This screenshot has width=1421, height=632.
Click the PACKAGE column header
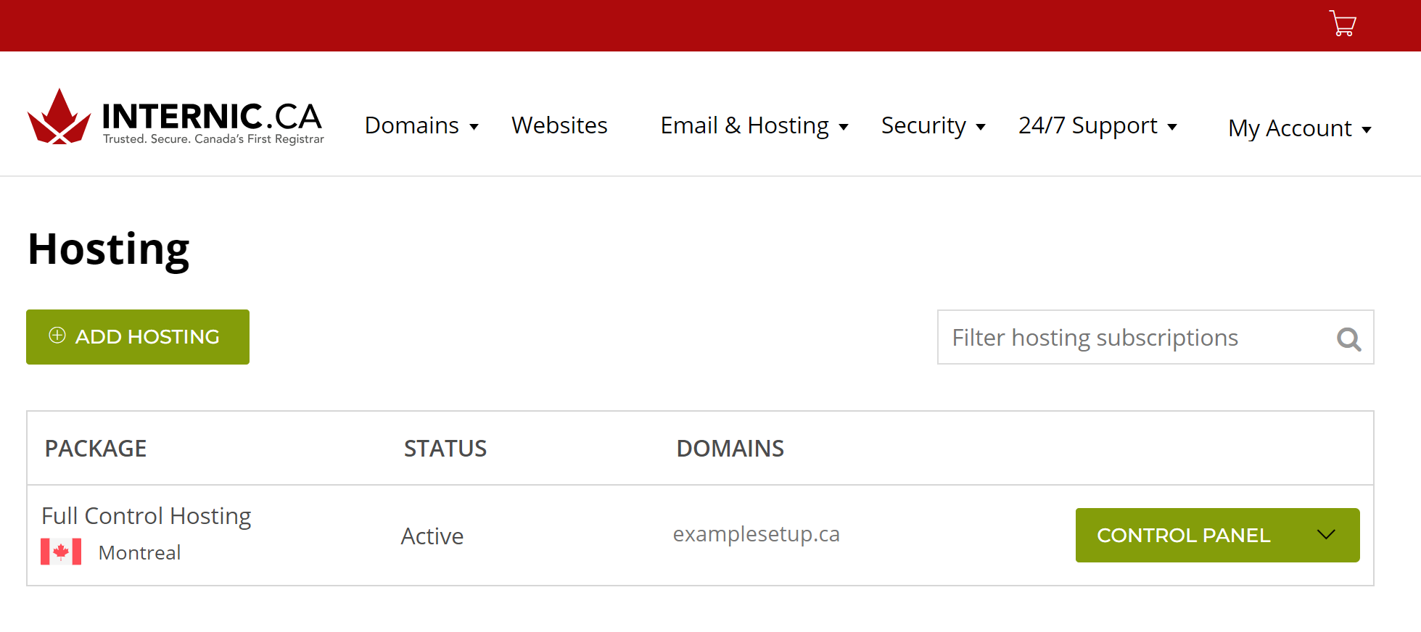pyautogui.click(x=96, y=449)
